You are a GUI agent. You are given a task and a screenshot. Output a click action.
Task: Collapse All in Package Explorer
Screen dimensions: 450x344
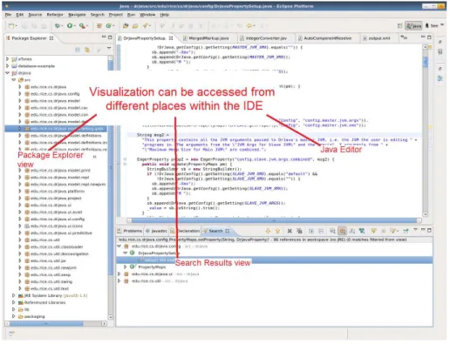click(x=78, y=50)
